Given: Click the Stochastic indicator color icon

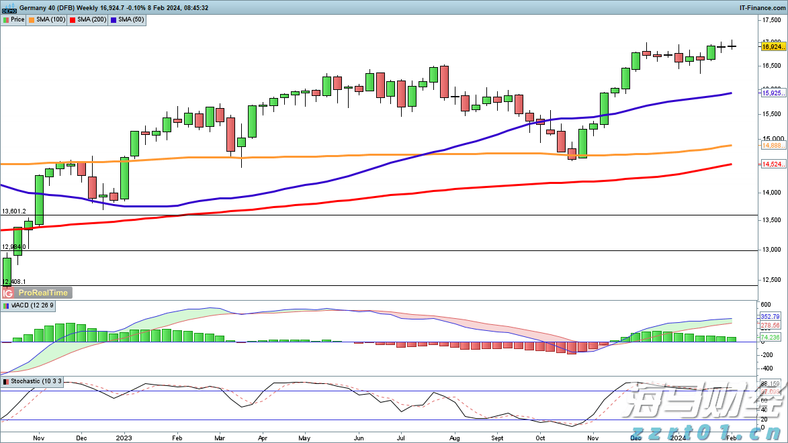Looking at the screenshot, I should (6, 381).
